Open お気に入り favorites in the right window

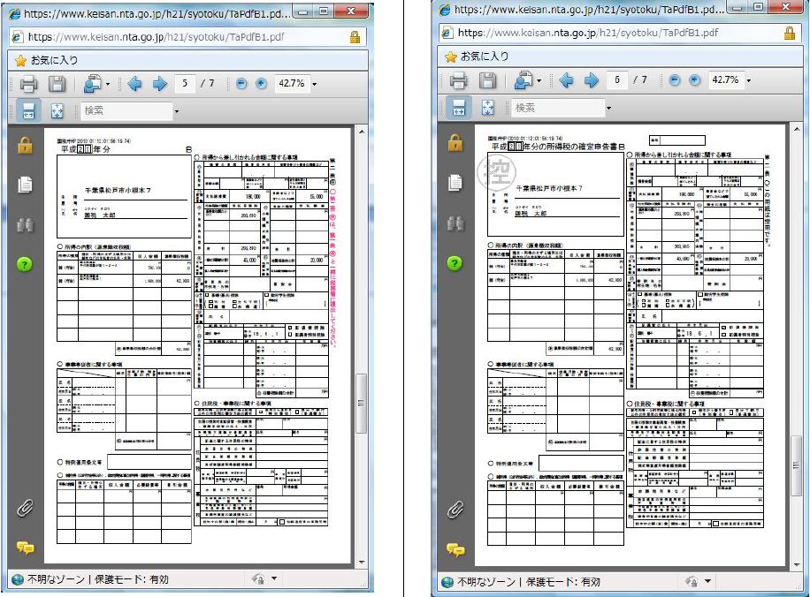(x=475, y=56)
